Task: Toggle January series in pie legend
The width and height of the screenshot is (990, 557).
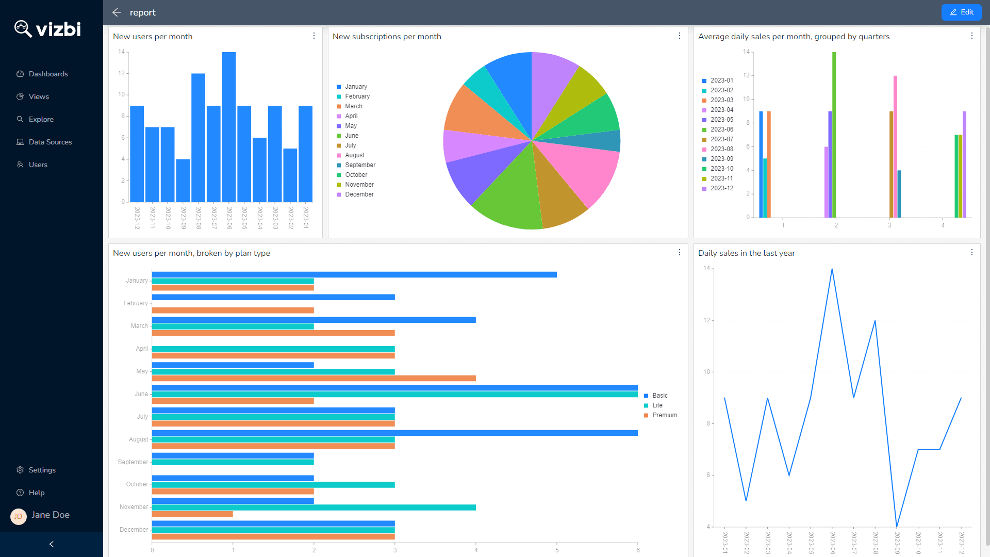Action: pos(352,87)
